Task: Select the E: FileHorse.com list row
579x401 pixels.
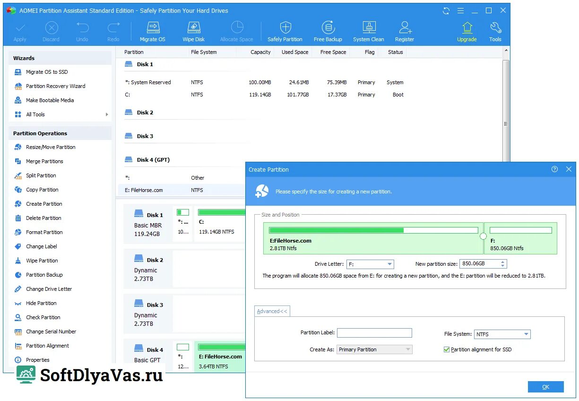Action: click(x=182, y=190)
